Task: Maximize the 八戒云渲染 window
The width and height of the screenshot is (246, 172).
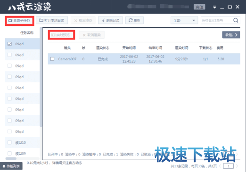Action: click(230, 7)
